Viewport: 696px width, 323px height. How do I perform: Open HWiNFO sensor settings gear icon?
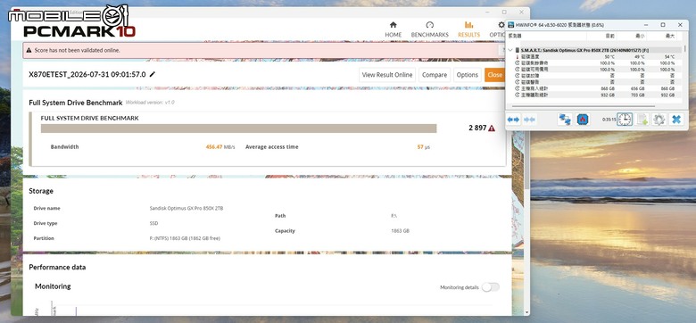pyautogui.click(x=659, y=120)
